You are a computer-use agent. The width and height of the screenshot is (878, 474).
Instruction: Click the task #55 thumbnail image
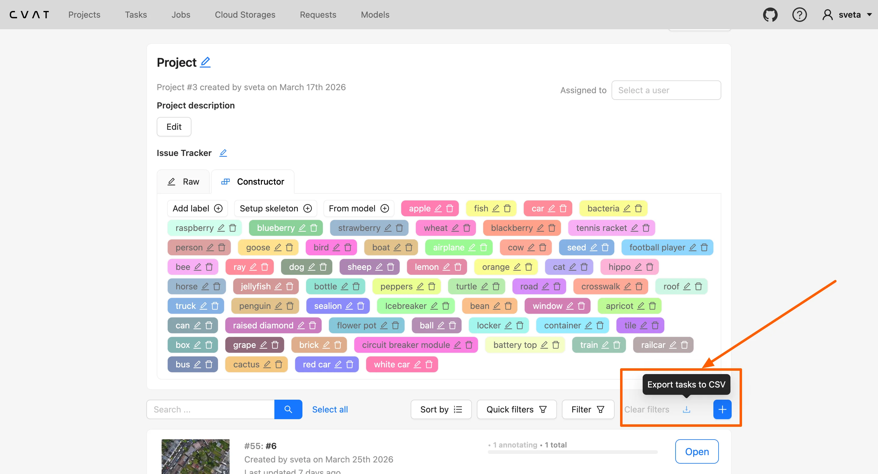[195, 456]
